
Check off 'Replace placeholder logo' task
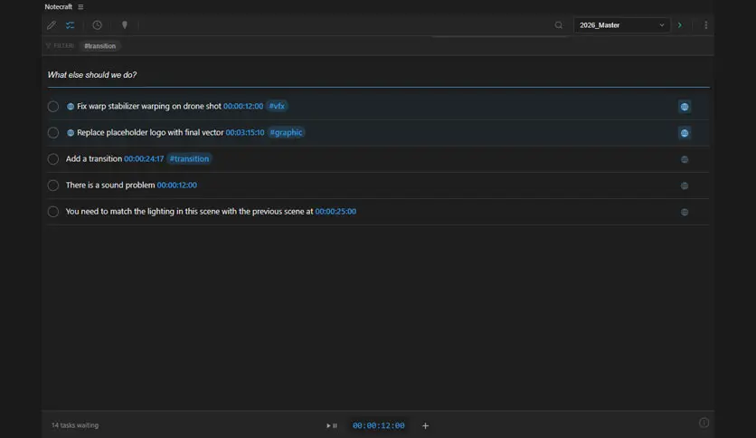point(53,133)
